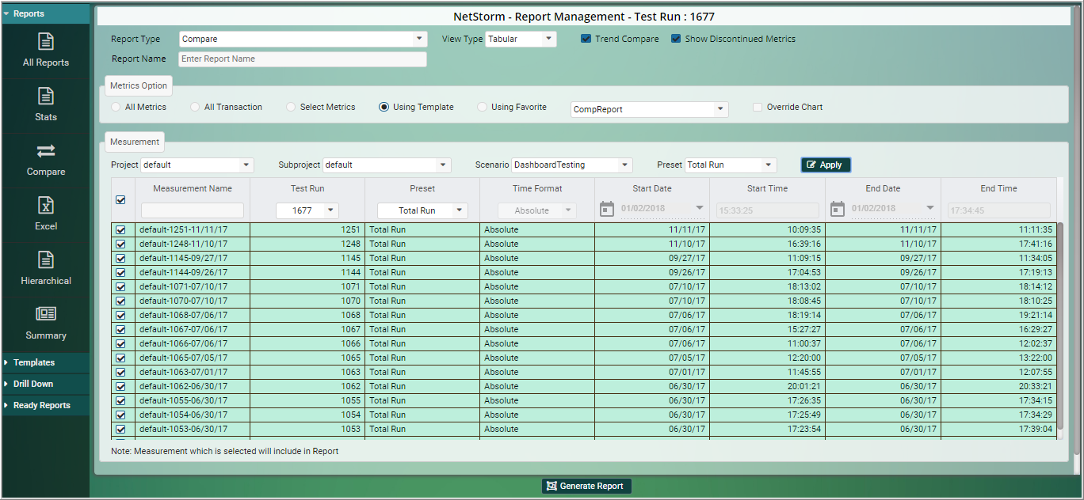Select the Using Favorite radio button
1084x500 pixels.
pos(482,107)
